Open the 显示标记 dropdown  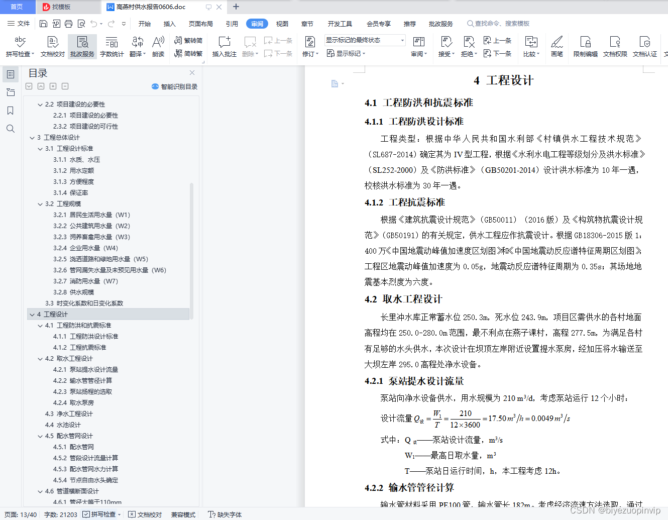click(x=346, y=53)
